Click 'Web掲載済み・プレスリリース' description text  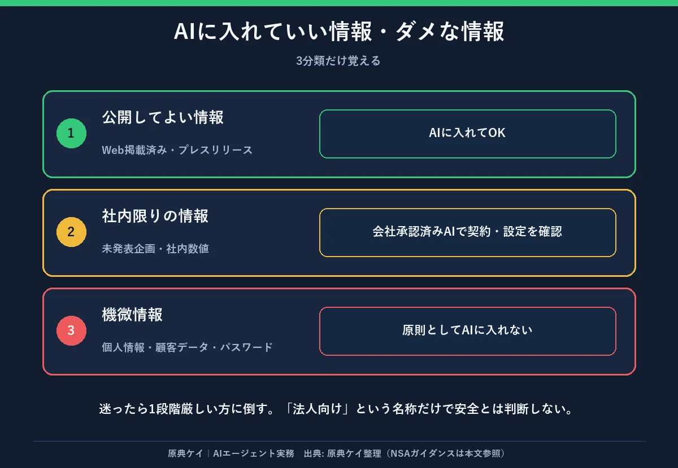[x=177, y=150]
